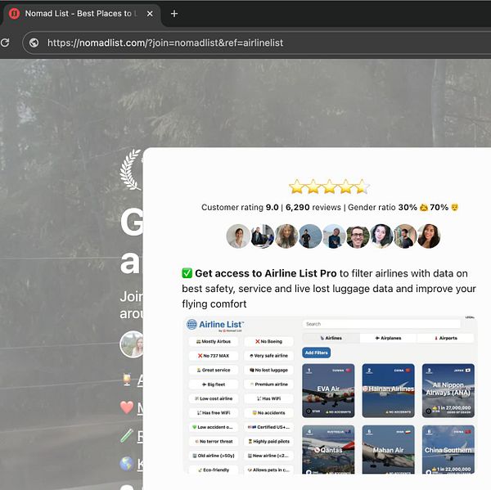Image resolution: width=491 pixels, height=490 pixels.
Task: Click the first gold rating star
Action: pos(296,187)
